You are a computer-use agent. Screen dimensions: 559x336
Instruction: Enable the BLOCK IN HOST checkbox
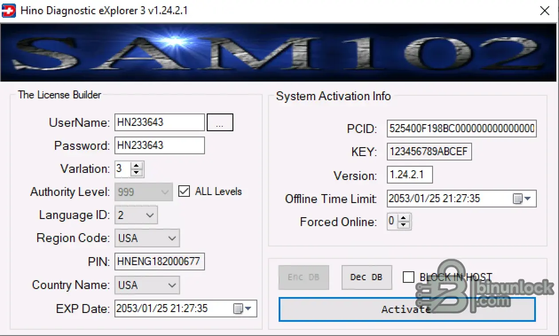pos(408,277)
